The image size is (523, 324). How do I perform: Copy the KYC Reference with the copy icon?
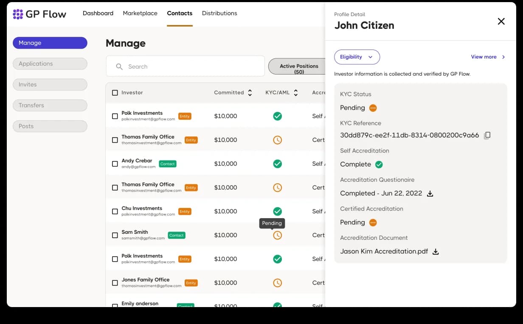tap(487, 136)
